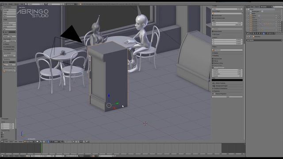Click the Flat shading button
283x159 pixels.
[13, 36]
